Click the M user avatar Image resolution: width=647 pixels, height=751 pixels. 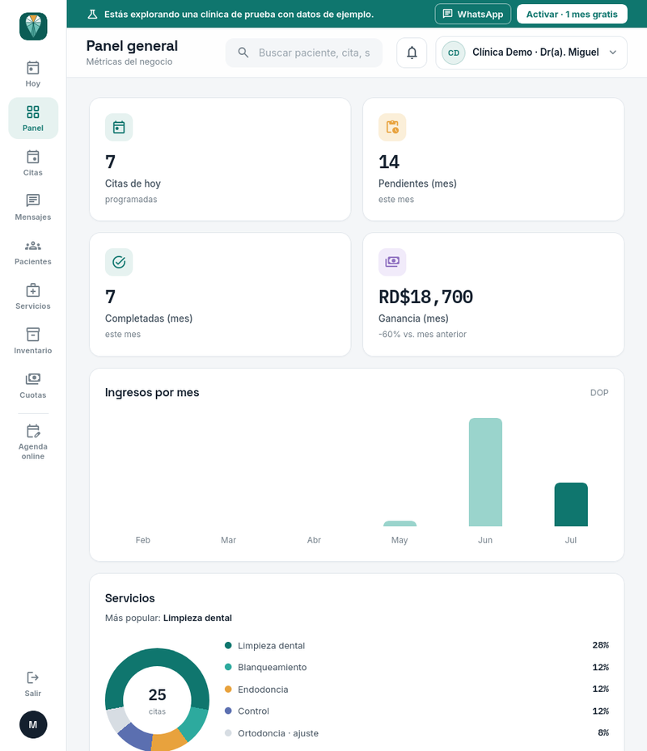tap(33, 724)
